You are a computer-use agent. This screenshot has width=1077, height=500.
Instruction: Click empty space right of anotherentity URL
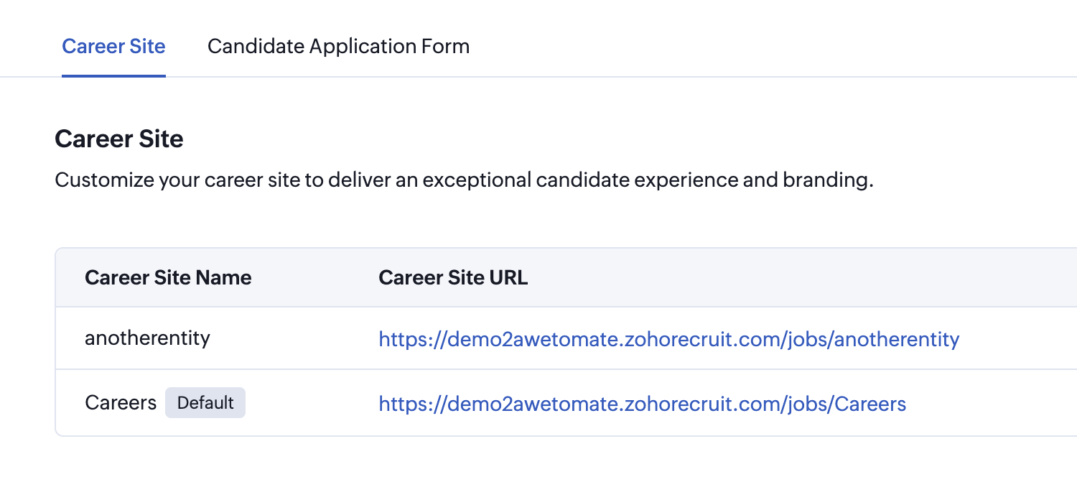click(1020, 339)
